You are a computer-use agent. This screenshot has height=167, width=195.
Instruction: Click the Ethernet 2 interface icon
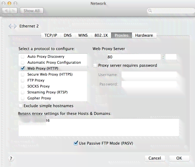pyautogui.click(x=13, y=26)
